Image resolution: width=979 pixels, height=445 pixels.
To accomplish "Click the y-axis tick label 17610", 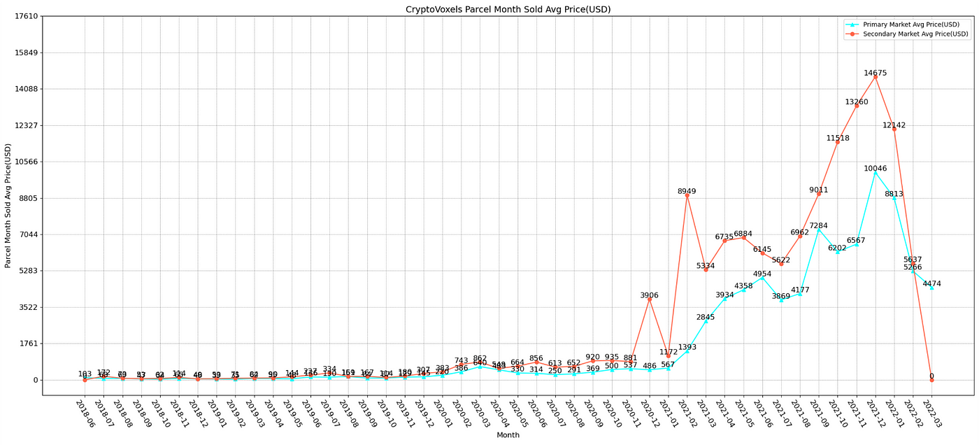I will (27, 16).
